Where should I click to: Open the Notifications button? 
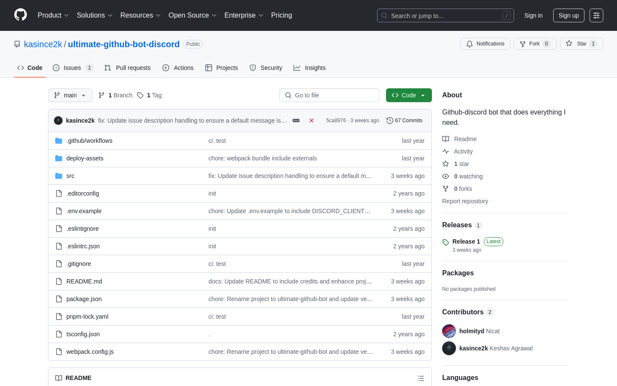[485, 44]
